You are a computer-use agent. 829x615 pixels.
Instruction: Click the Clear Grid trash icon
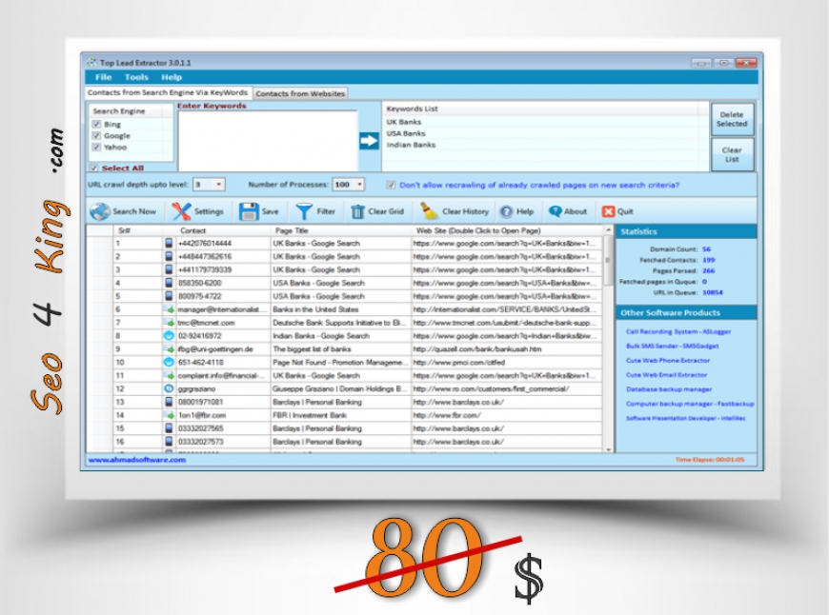(358, 212)
